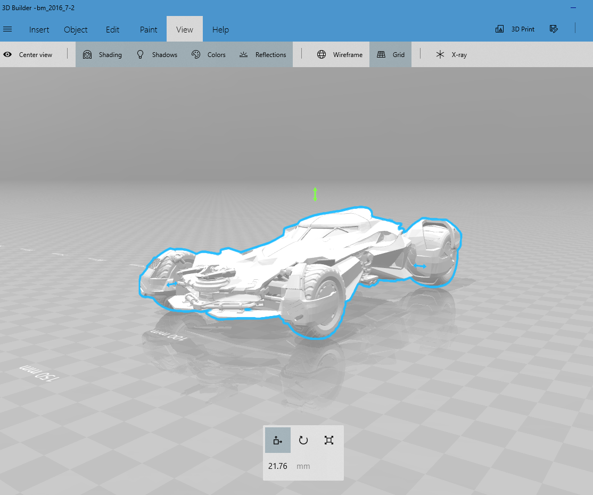The width and height of the screenshot is (593, 495).
Task: Enable Wireframe view
Action: 340,54
